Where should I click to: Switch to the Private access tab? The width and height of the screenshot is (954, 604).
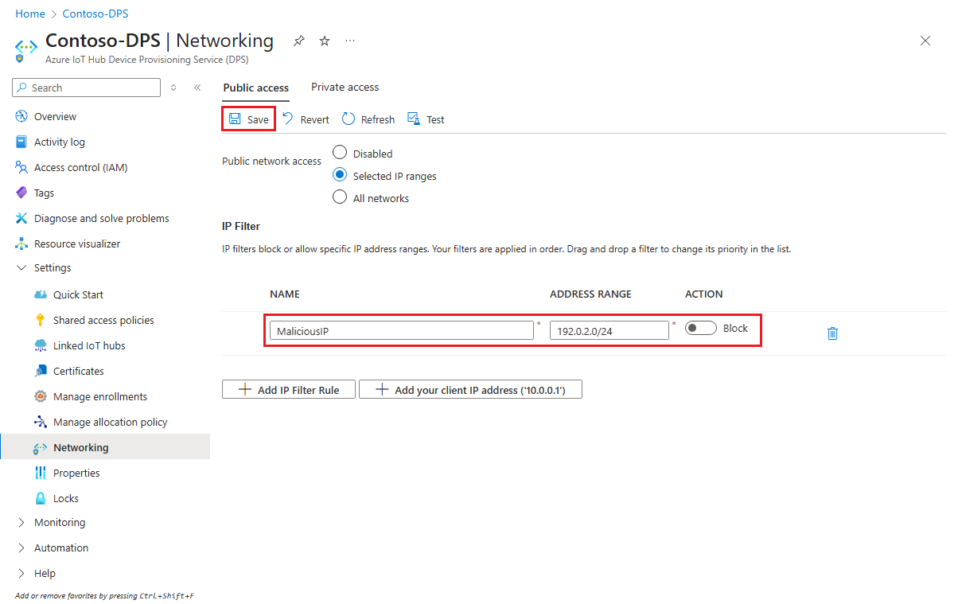pyautogui.click(x=345, y=87)
